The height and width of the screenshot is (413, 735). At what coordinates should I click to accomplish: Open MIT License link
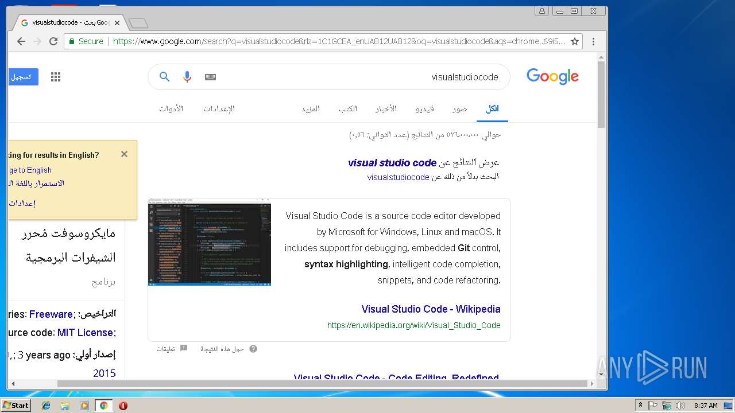click(85, 333)
